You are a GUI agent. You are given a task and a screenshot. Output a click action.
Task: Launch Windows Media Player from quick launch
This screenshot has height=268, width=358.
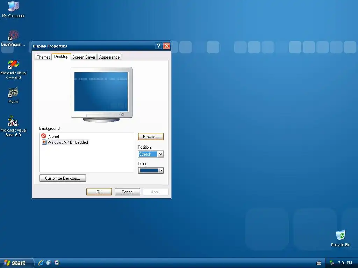click(57, 263)
